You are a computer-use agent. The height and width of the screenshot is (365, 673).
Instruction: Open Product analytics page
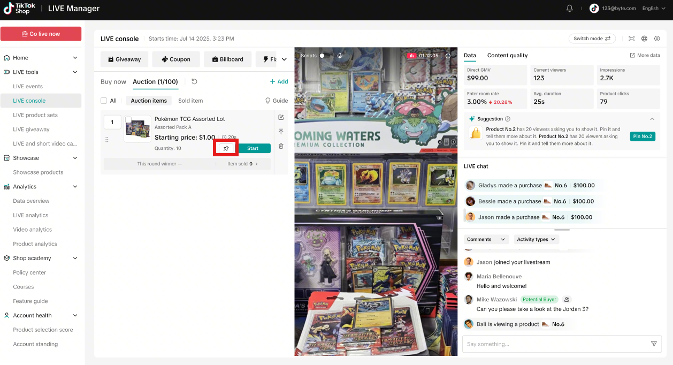[35, 244]
